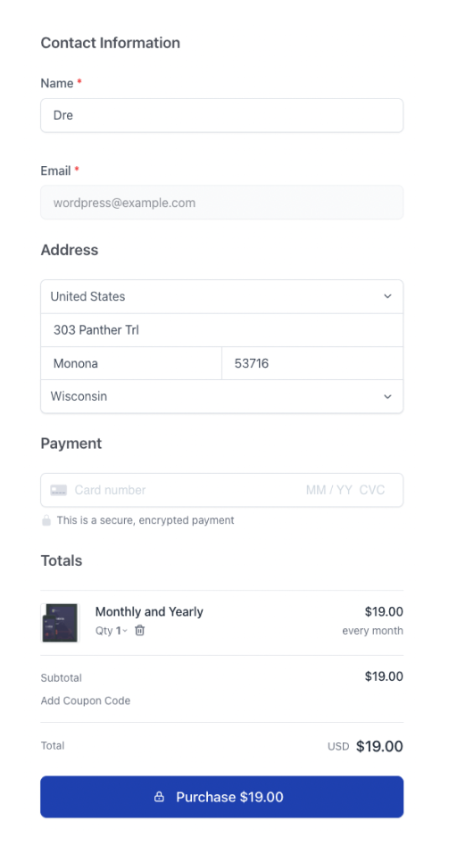Click the Monona city field
This screenshot has width=457, height=854.
click(131, 363)
